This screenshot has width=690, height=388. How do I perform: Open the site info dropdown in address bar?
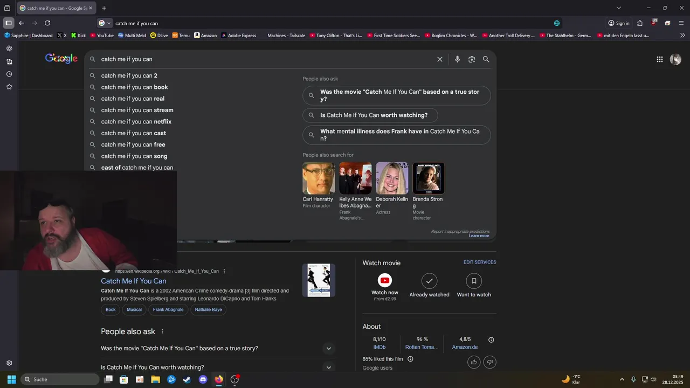(105, 23)
